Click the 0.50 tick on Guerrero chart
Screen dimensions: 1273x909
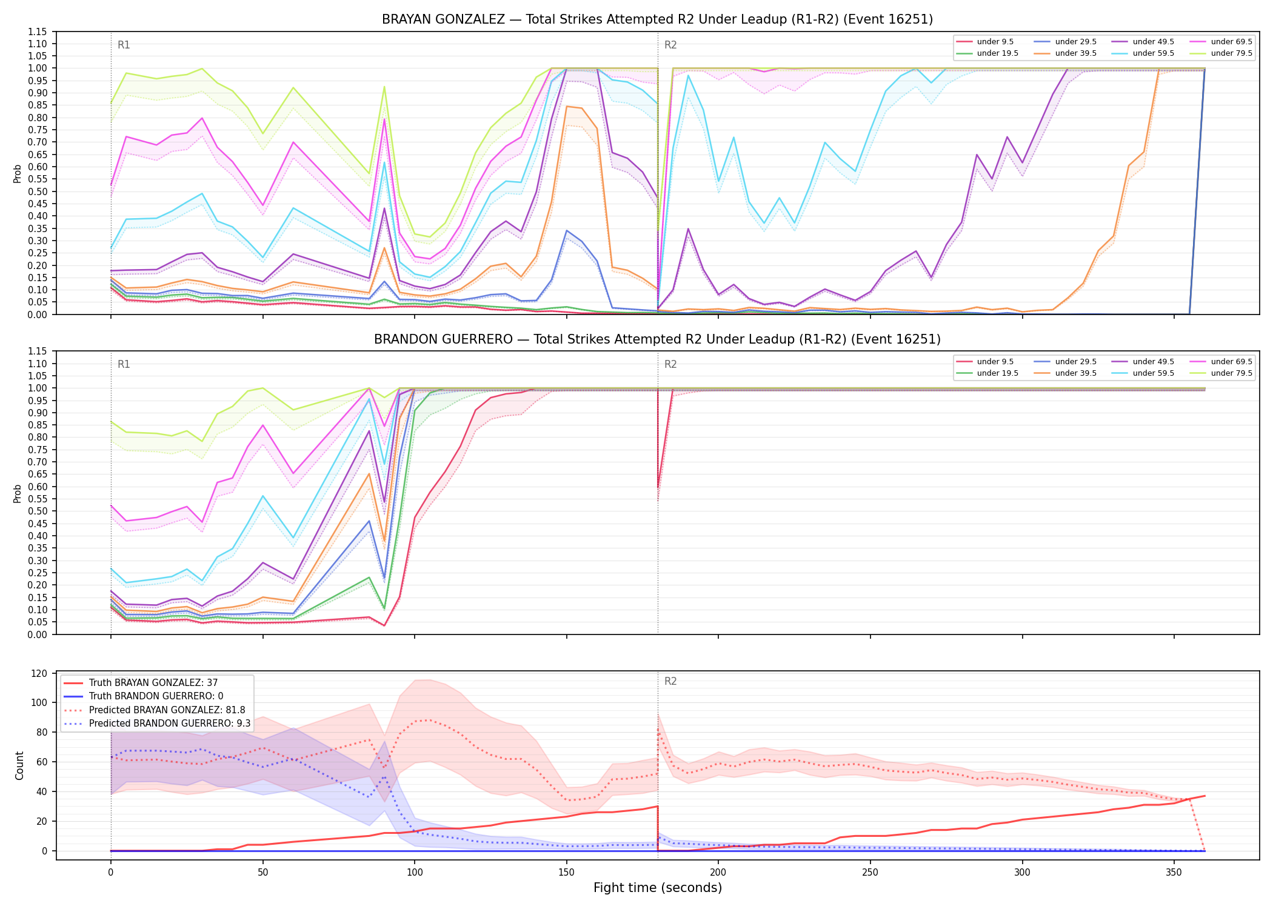38,511
